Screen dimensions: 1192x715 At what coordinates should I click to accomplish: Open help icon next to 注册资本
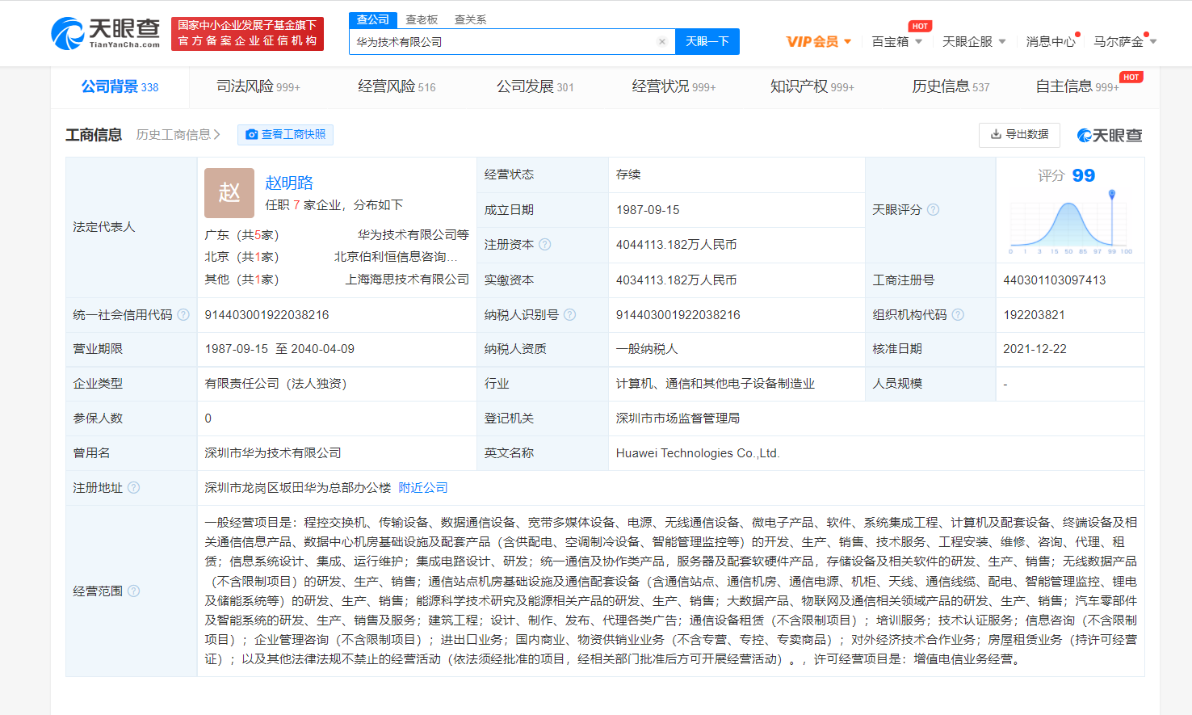click(x=545, y=244)
